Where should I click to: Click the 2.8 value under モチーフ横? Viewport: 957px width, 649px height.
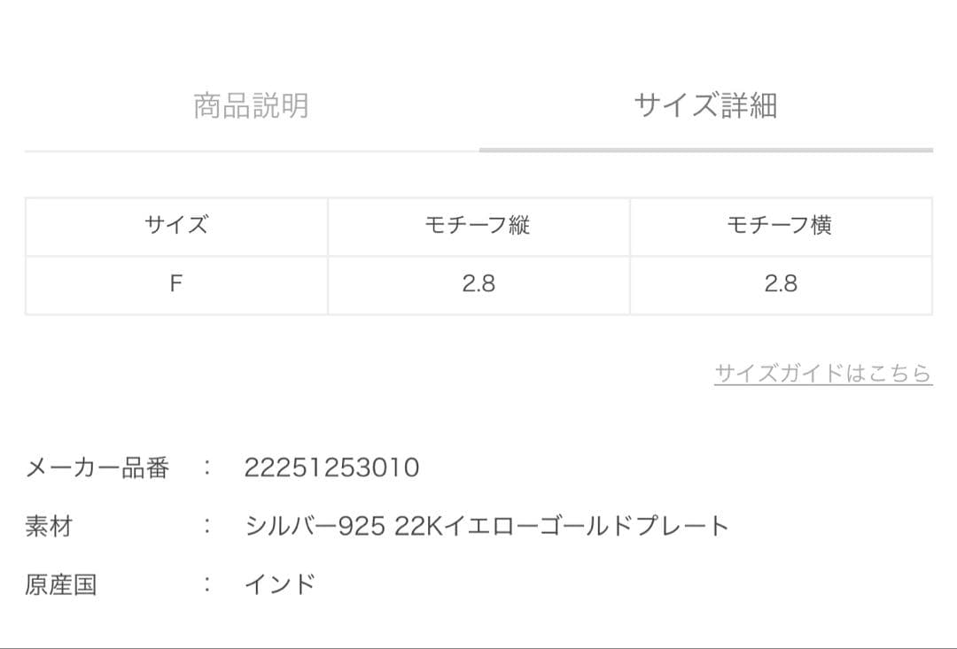[780, 284]
